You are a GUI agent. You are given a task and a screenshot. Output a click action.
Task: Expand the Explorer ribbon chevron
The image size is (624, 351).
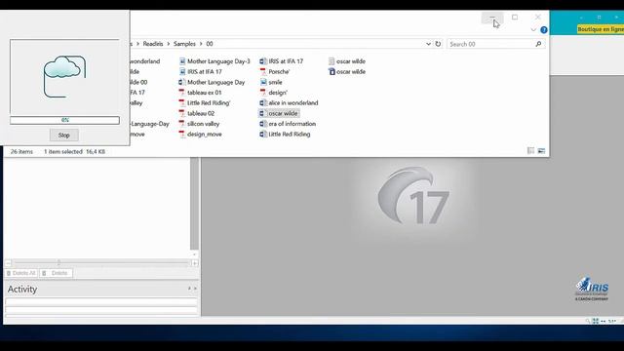533,30
